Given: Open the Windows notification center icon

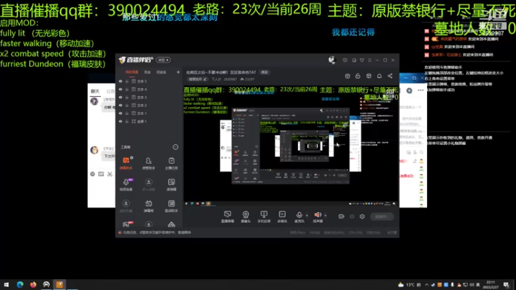Looking at the screenshot, I should click(x=506, y=285).
